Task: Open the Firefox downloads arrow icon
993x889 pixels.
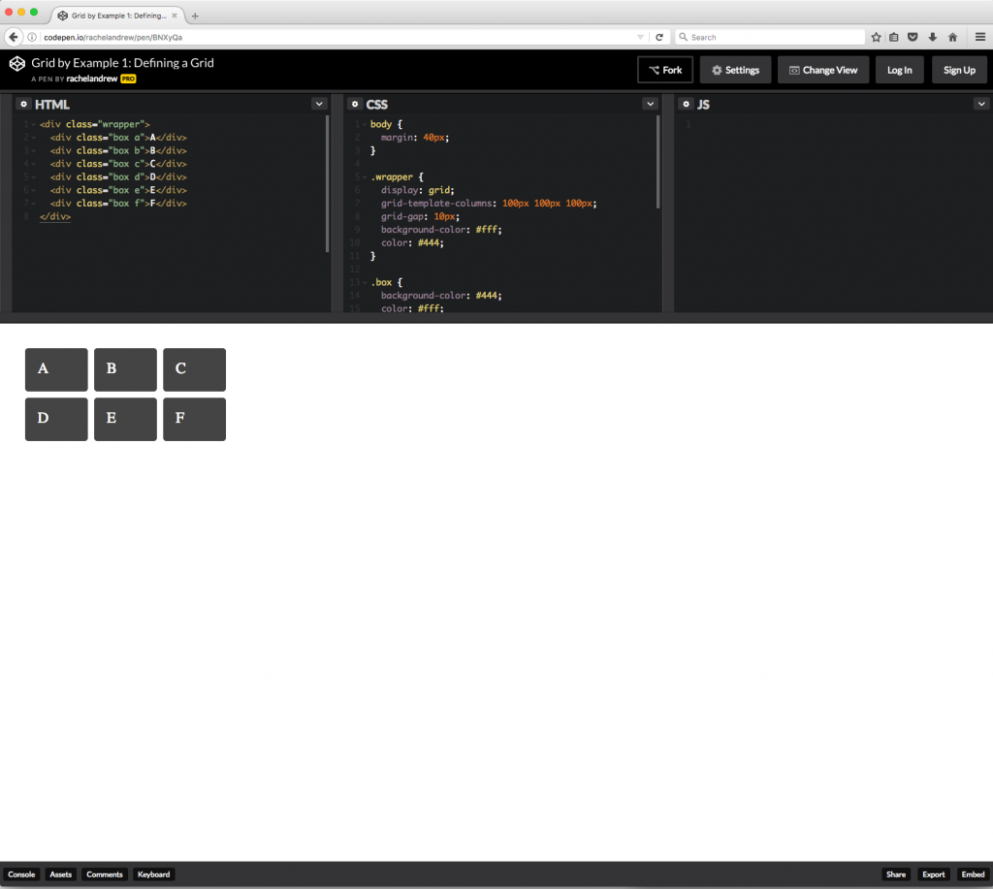Action: pos(933,37)
